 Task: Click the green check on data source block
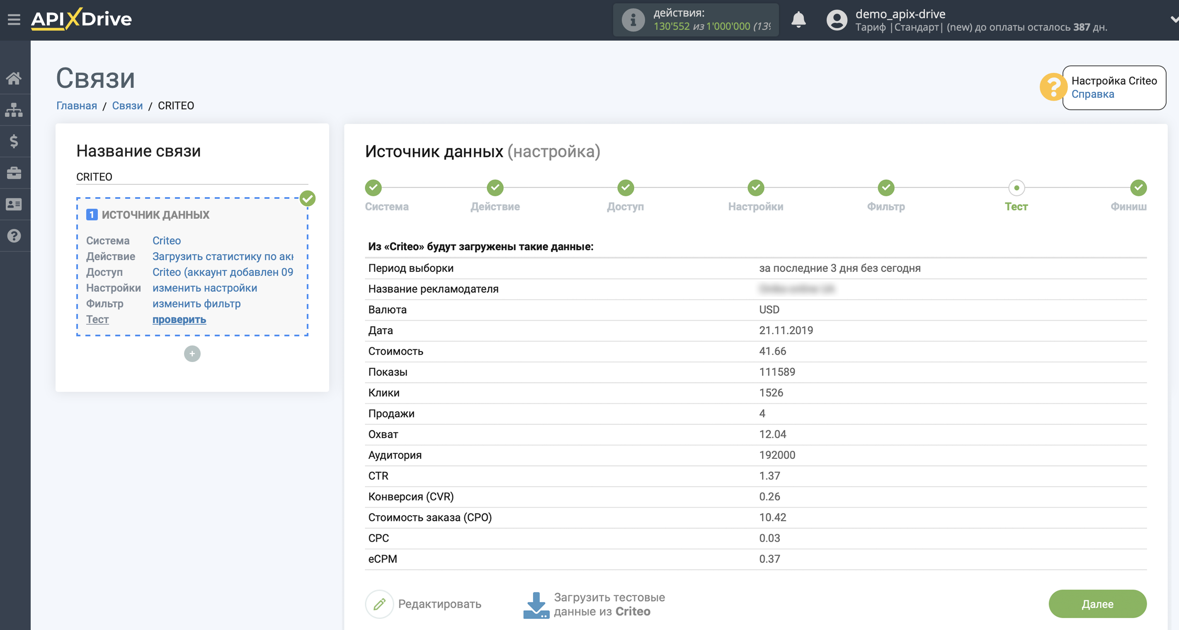(x=308, y=198)
